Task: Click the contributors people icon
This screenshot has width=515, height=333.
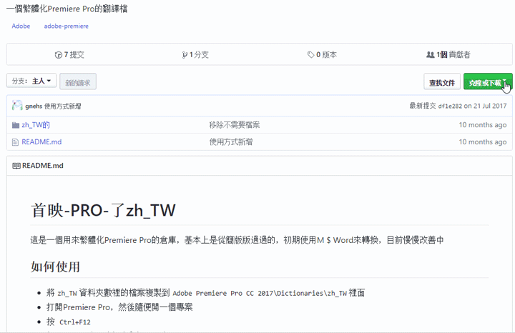Action: (x=431, y=55)
